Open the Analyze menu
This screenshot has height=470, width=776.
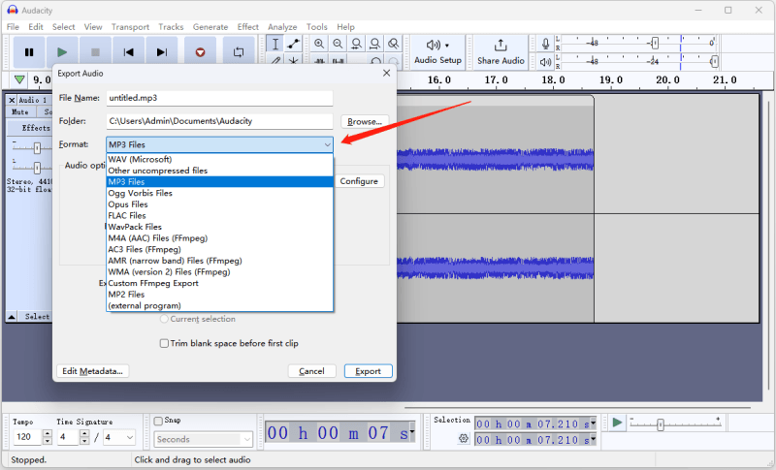pos(282,27)
